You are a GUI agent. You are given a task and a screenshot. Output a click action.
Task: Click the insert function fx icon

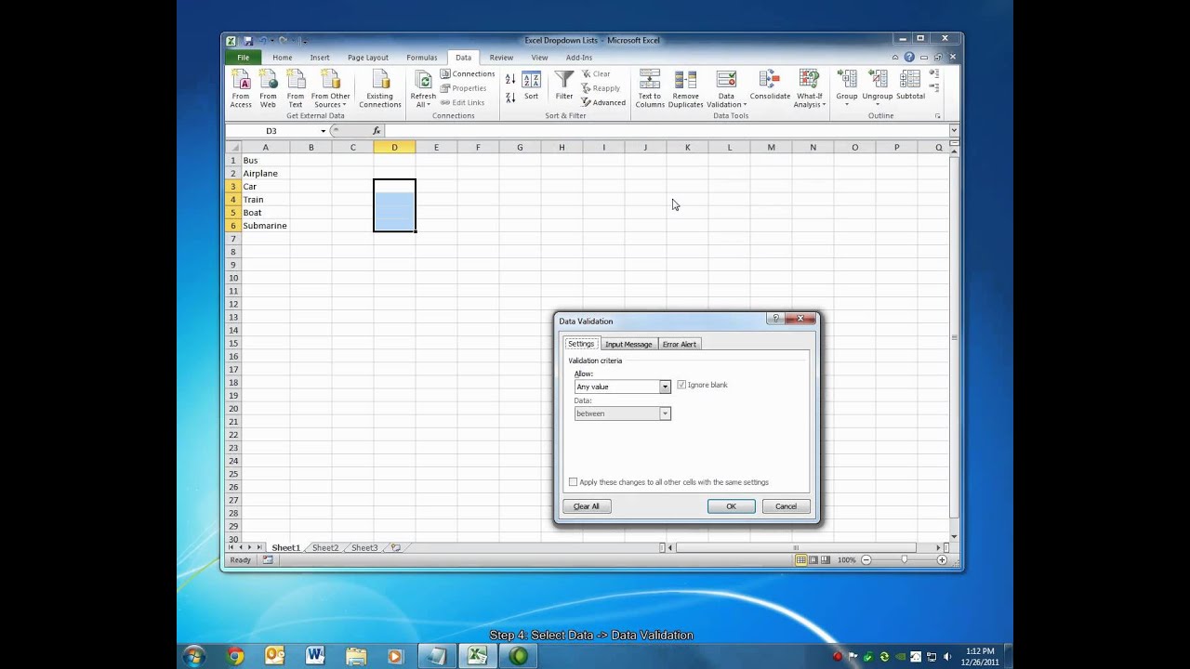(377, 131)
